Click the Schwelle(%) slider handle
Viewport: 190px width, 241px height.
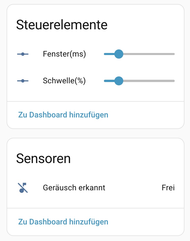tap(119, 81)
